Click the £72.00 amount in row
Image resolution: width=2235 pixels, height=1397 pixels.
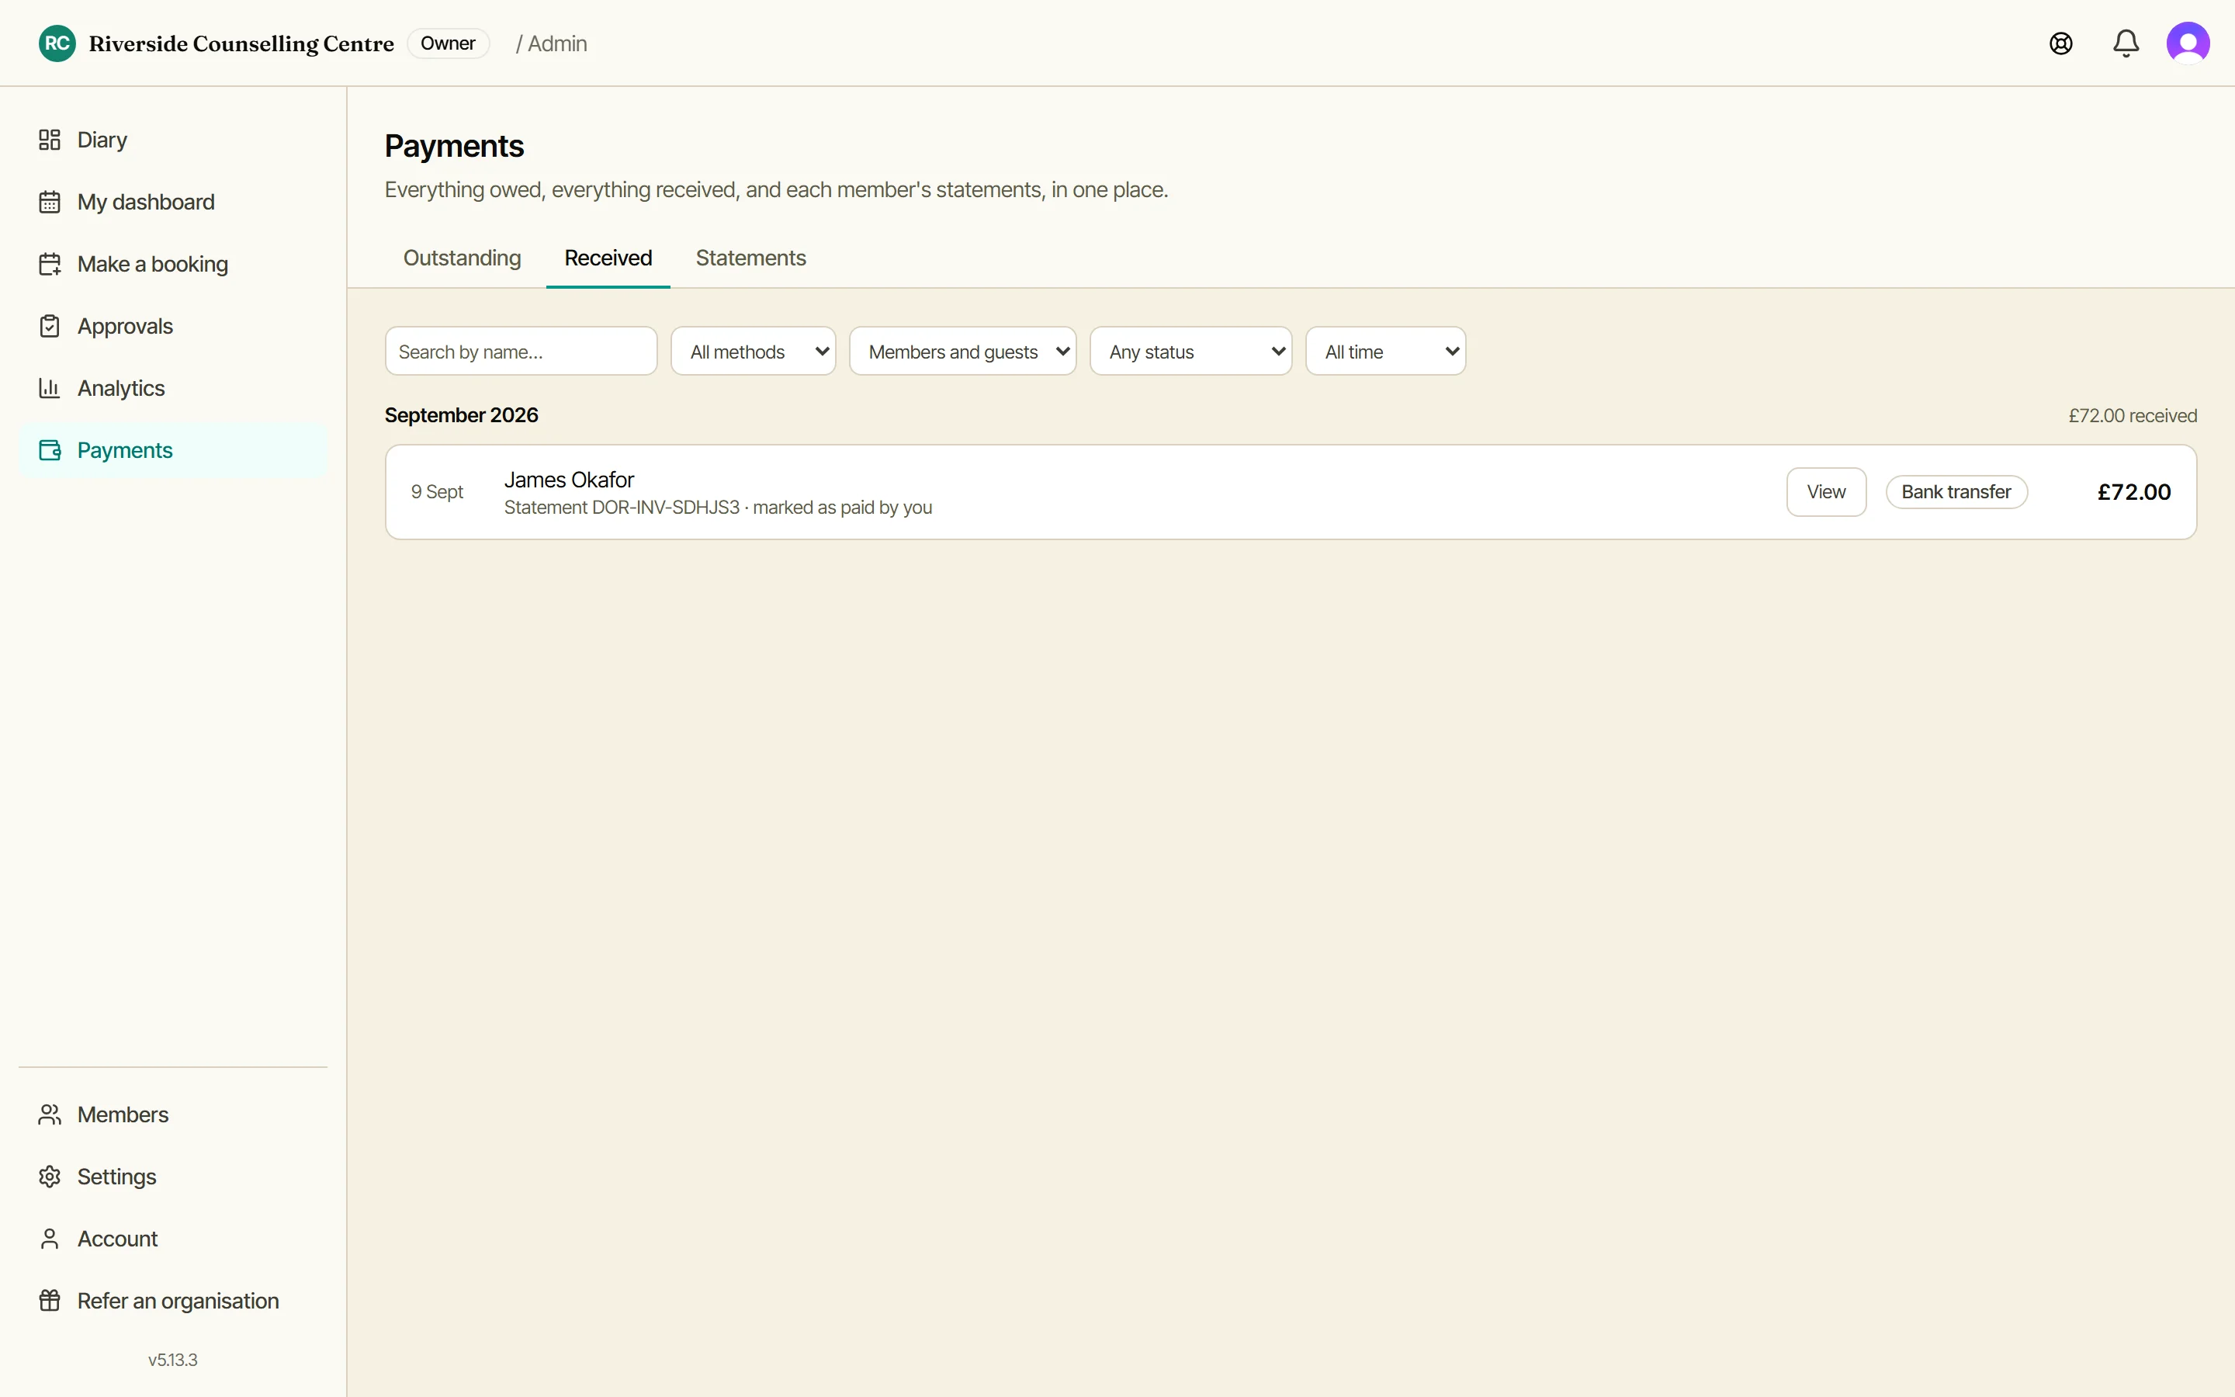coord(2134,491)
